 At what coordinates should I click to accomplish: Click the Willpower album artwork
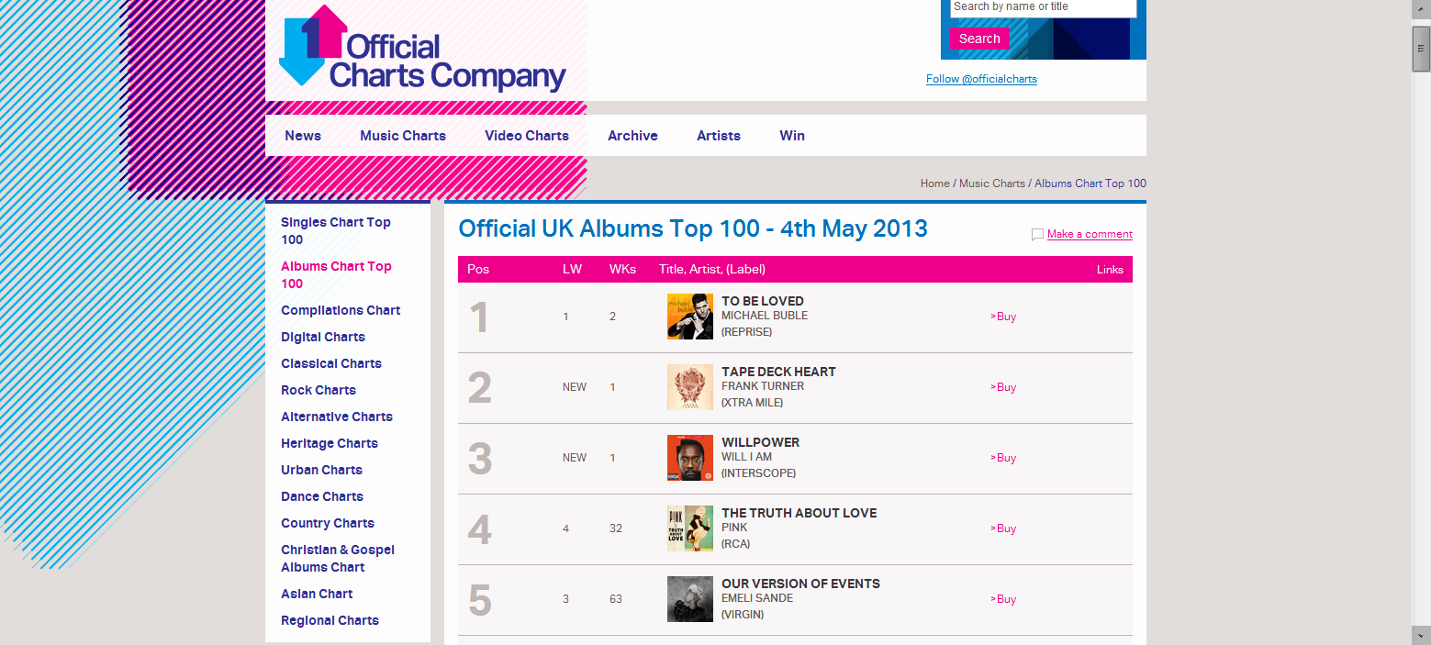click(x=690, y=458)
